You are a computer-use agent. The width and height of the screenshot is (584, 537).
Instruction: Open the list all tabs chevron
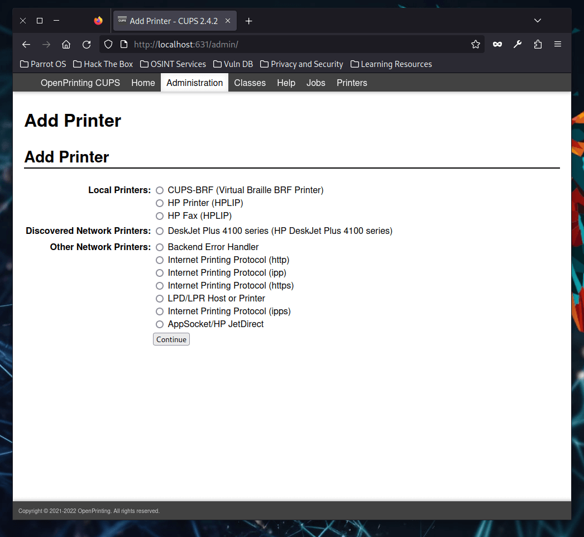(537, 21)
